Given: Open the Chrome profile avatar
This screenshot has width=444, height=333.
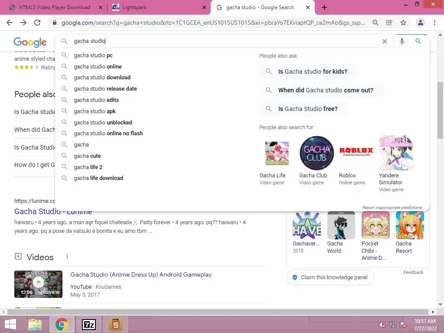Looking at the screenshot, I should 421,23.
